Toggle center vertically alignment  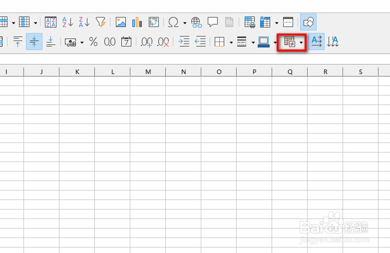coord(34,41)
